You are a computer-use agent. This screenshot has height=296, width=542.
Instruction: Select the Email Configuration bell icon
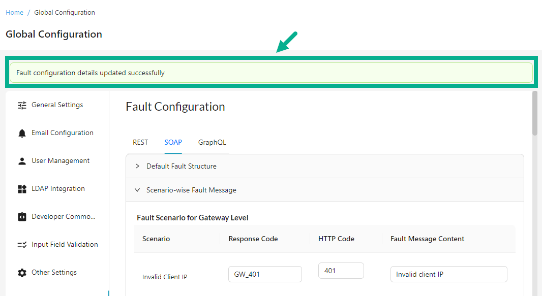(x=21, y=133)
